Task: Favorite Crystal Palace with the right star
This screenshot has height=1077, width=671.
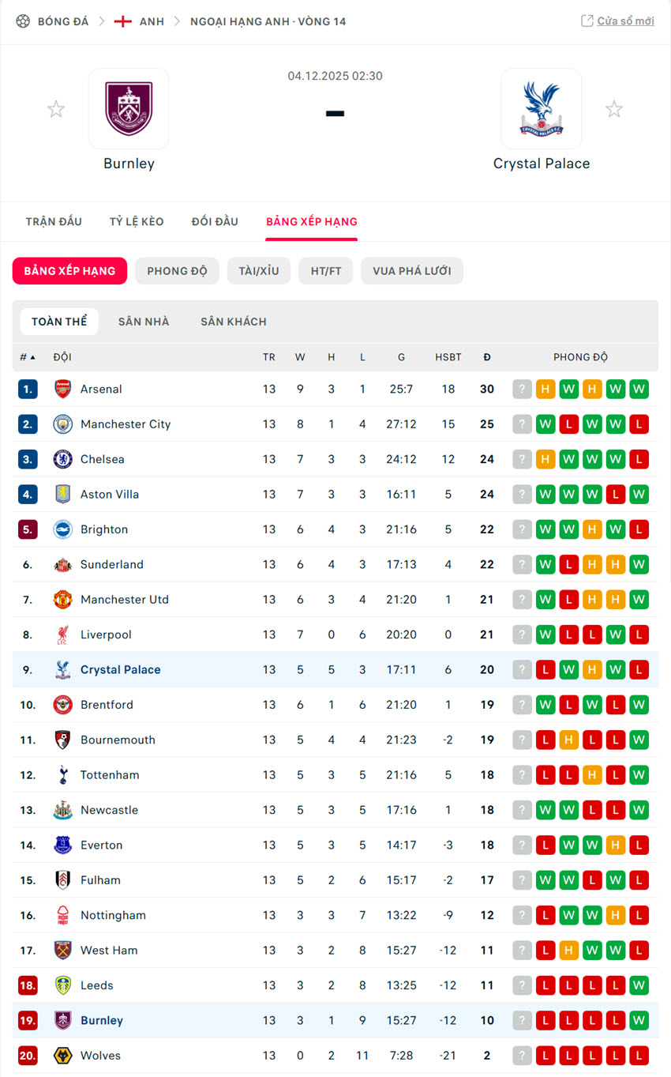Action: point(614,109)
